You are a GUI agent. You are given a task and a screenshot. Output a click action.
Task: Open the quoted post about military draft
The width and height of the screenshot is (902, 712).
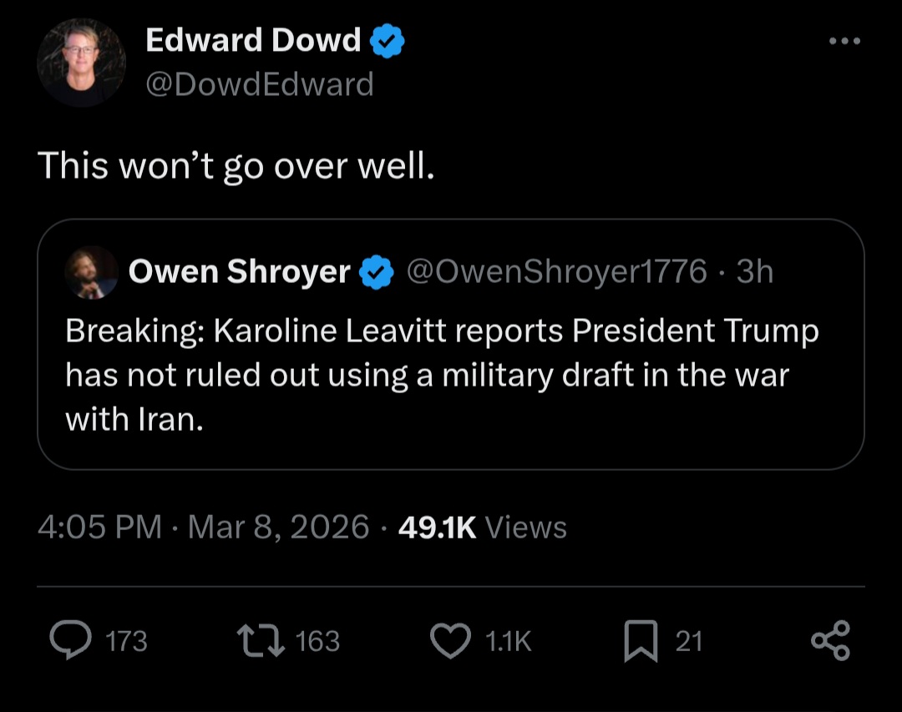(443, 376)
